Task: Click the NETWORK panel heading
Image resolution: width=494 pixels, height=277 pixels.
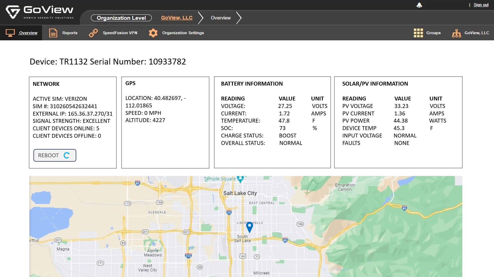Action: pyautogui.click(x=46, y=84)
